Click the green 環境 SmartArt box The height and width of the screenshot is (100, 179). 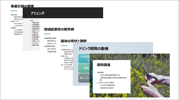click(84, 68)
